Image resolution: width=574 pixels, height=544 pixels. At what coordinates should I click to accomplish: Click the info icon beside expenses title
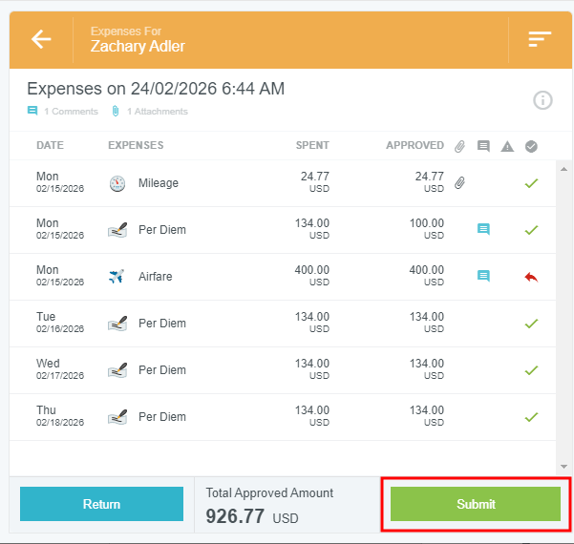coord(542,100)
